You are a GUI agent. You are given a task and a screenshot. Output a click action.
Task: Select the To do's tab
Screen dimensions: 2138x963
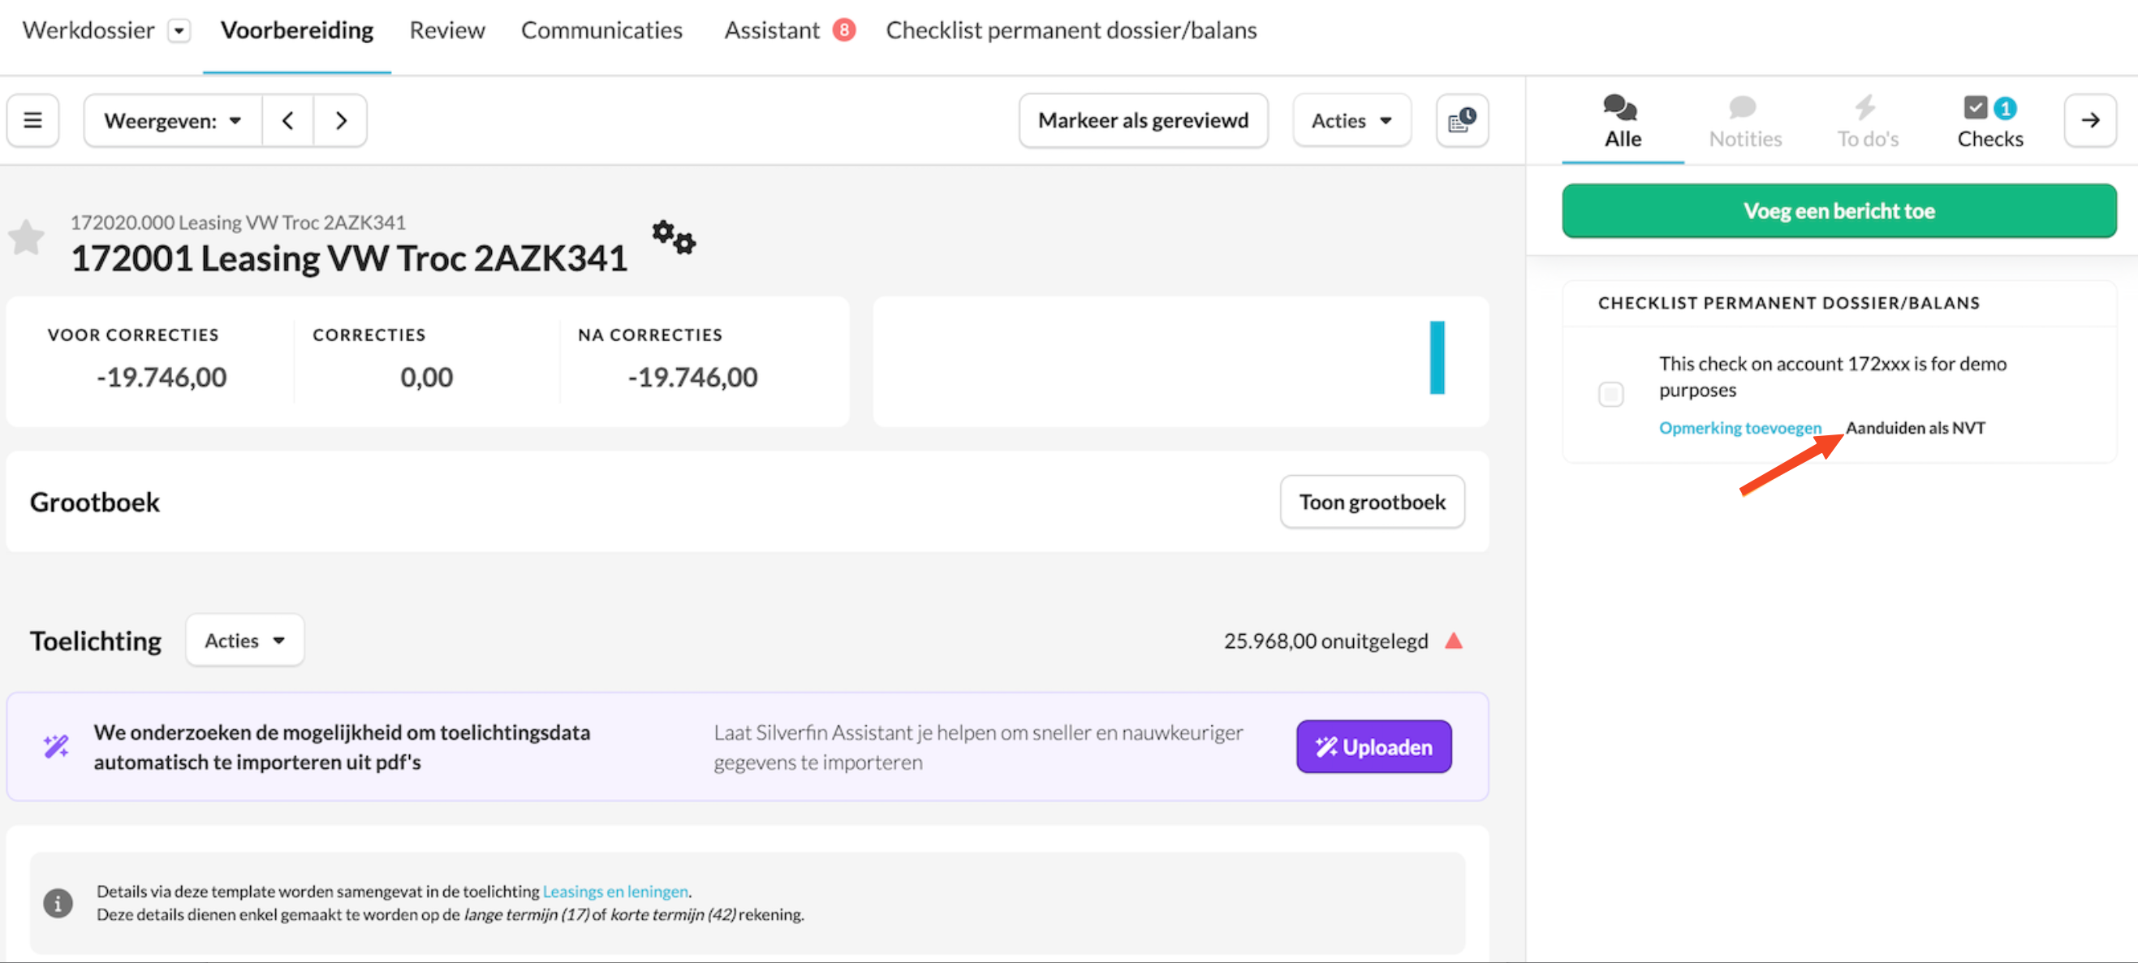click(1868, 122)
